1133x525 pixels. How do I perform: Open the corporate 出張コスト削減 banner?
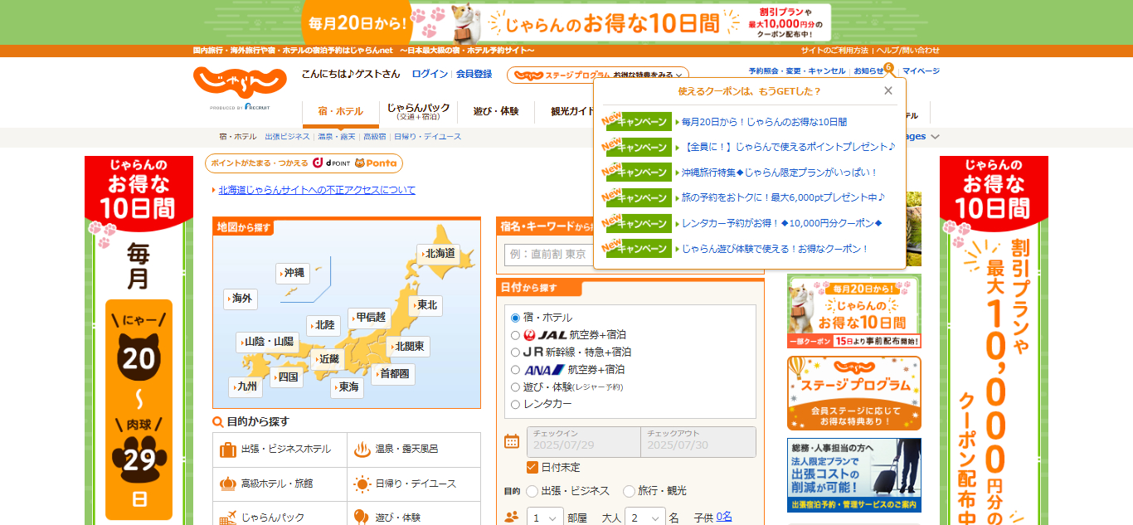pos(853,475)
